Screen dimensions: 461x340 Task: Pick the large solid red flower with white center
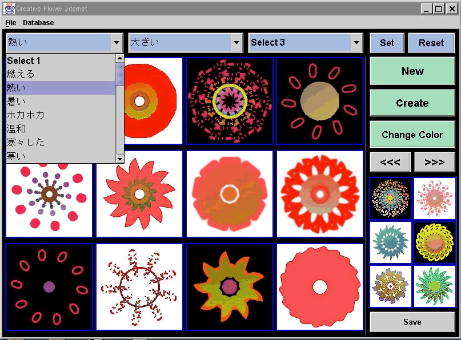pyautogui.click(x=320, y=287)
